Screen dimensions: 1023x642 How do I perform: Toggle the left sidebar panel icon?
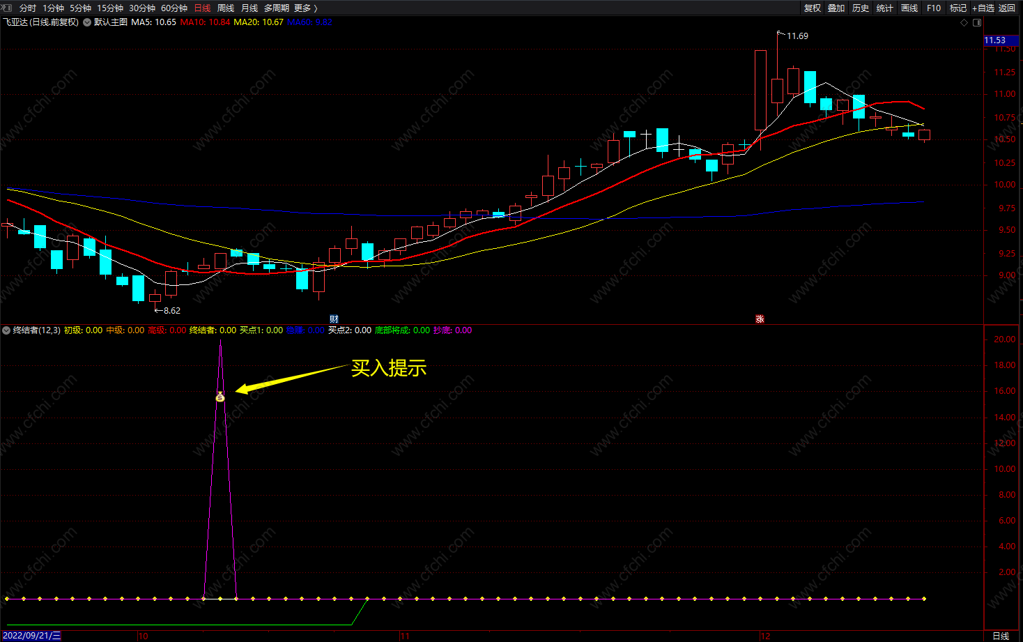7,8
